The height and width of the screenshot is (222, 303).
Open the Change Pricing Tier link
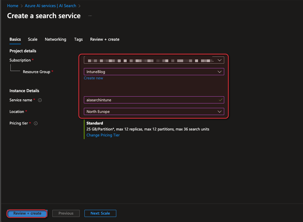tap(103, 135)
